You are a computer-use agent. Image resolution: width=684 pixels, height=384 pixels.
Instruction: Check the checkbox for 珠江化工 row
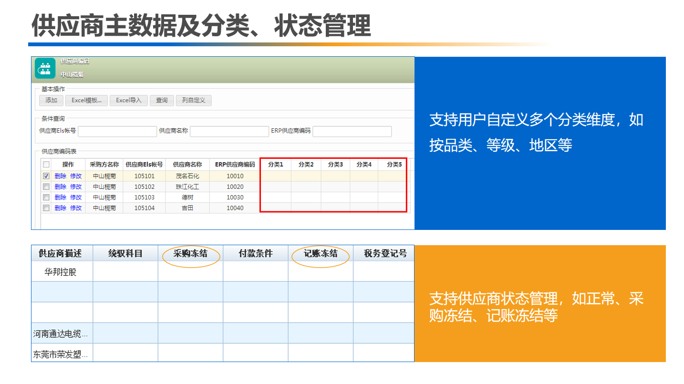tap(46, 187)
